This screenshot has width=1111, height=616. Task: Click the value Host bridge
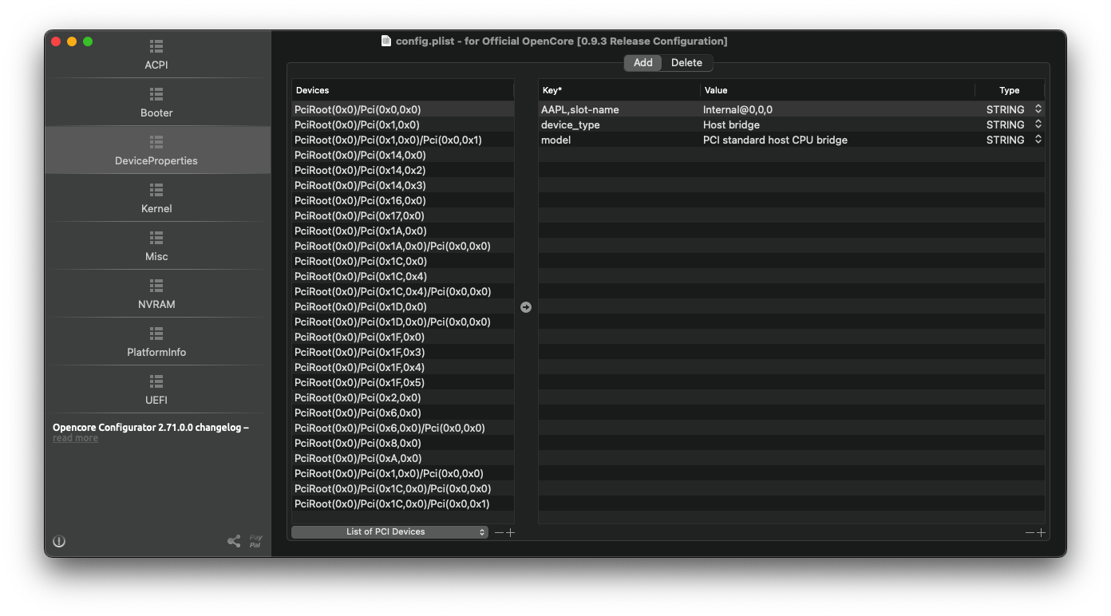point(731,124)
